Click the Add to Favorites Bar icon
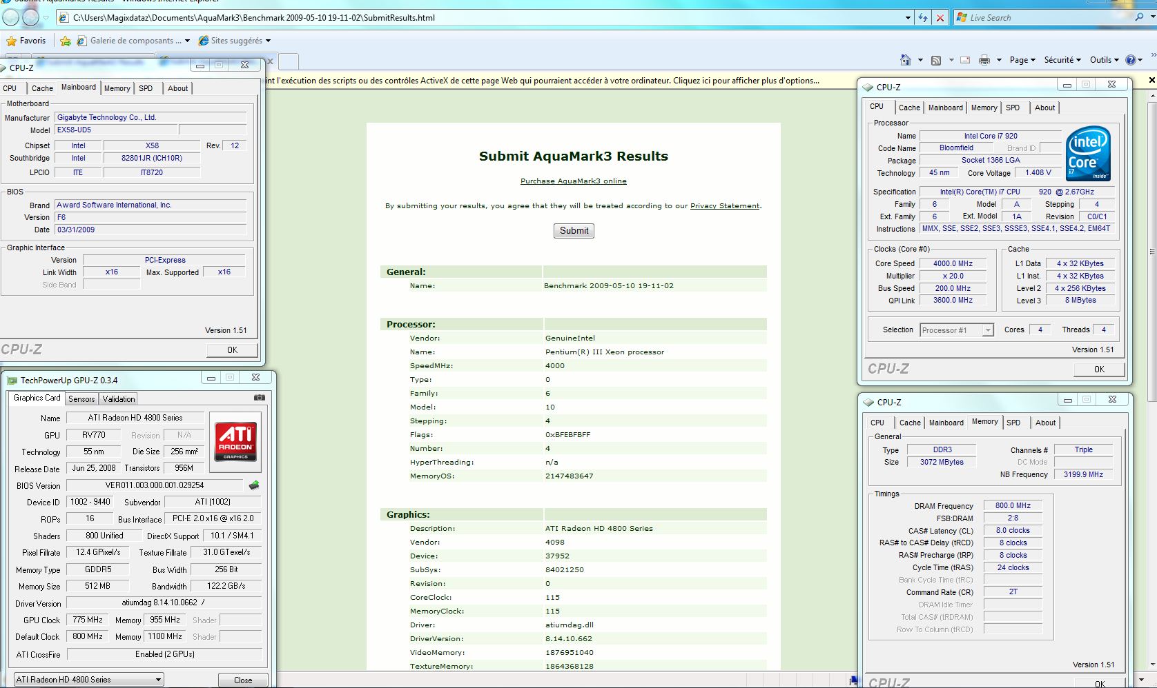Image resolution: width=1157 pixels, height=688 pixels. pyautogui.click(x=66, y=41)
